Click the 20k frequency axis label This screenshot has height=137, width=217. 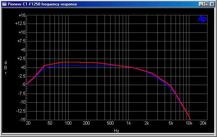click(203, 123)
